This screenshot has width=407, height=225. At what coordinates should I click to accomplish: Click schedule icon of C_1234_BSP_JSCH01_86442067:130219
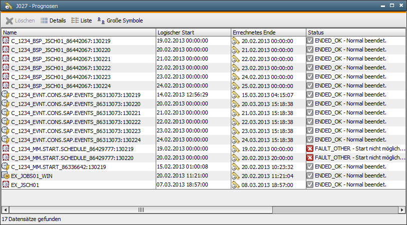6,40
